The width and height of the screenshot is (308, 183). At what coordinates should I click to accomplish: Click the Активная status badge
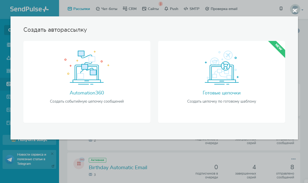98,160
